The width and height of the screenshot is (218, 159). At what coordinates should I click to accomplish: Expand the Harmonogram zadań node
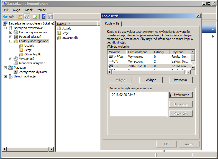(11, 32)
